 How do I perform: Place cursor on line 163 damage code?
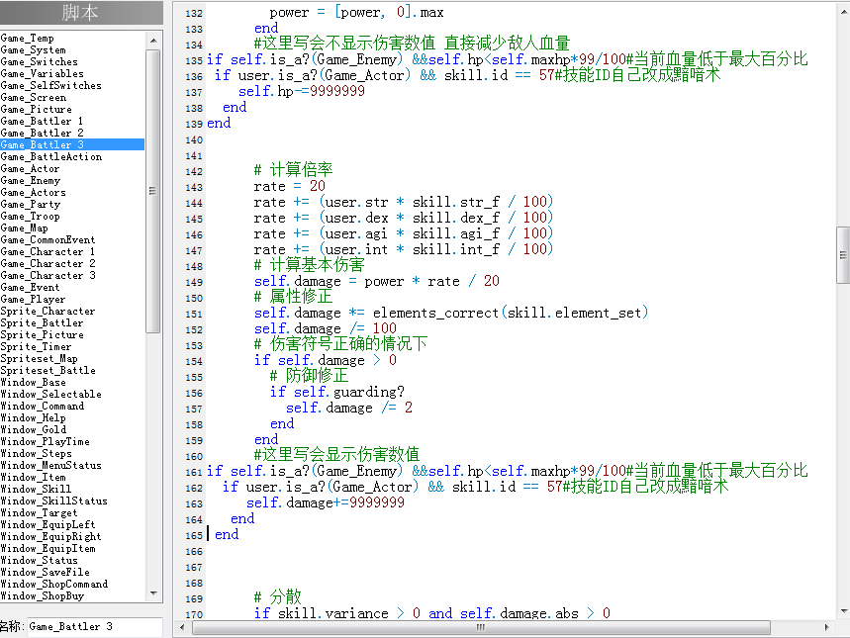coord(326,502)
